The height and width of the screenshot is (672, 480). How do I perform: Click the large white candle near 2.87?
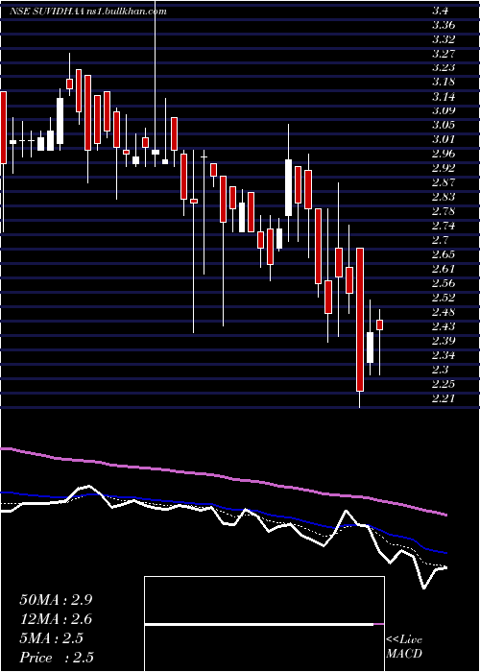pyautogui.click(x=288, y=188)
